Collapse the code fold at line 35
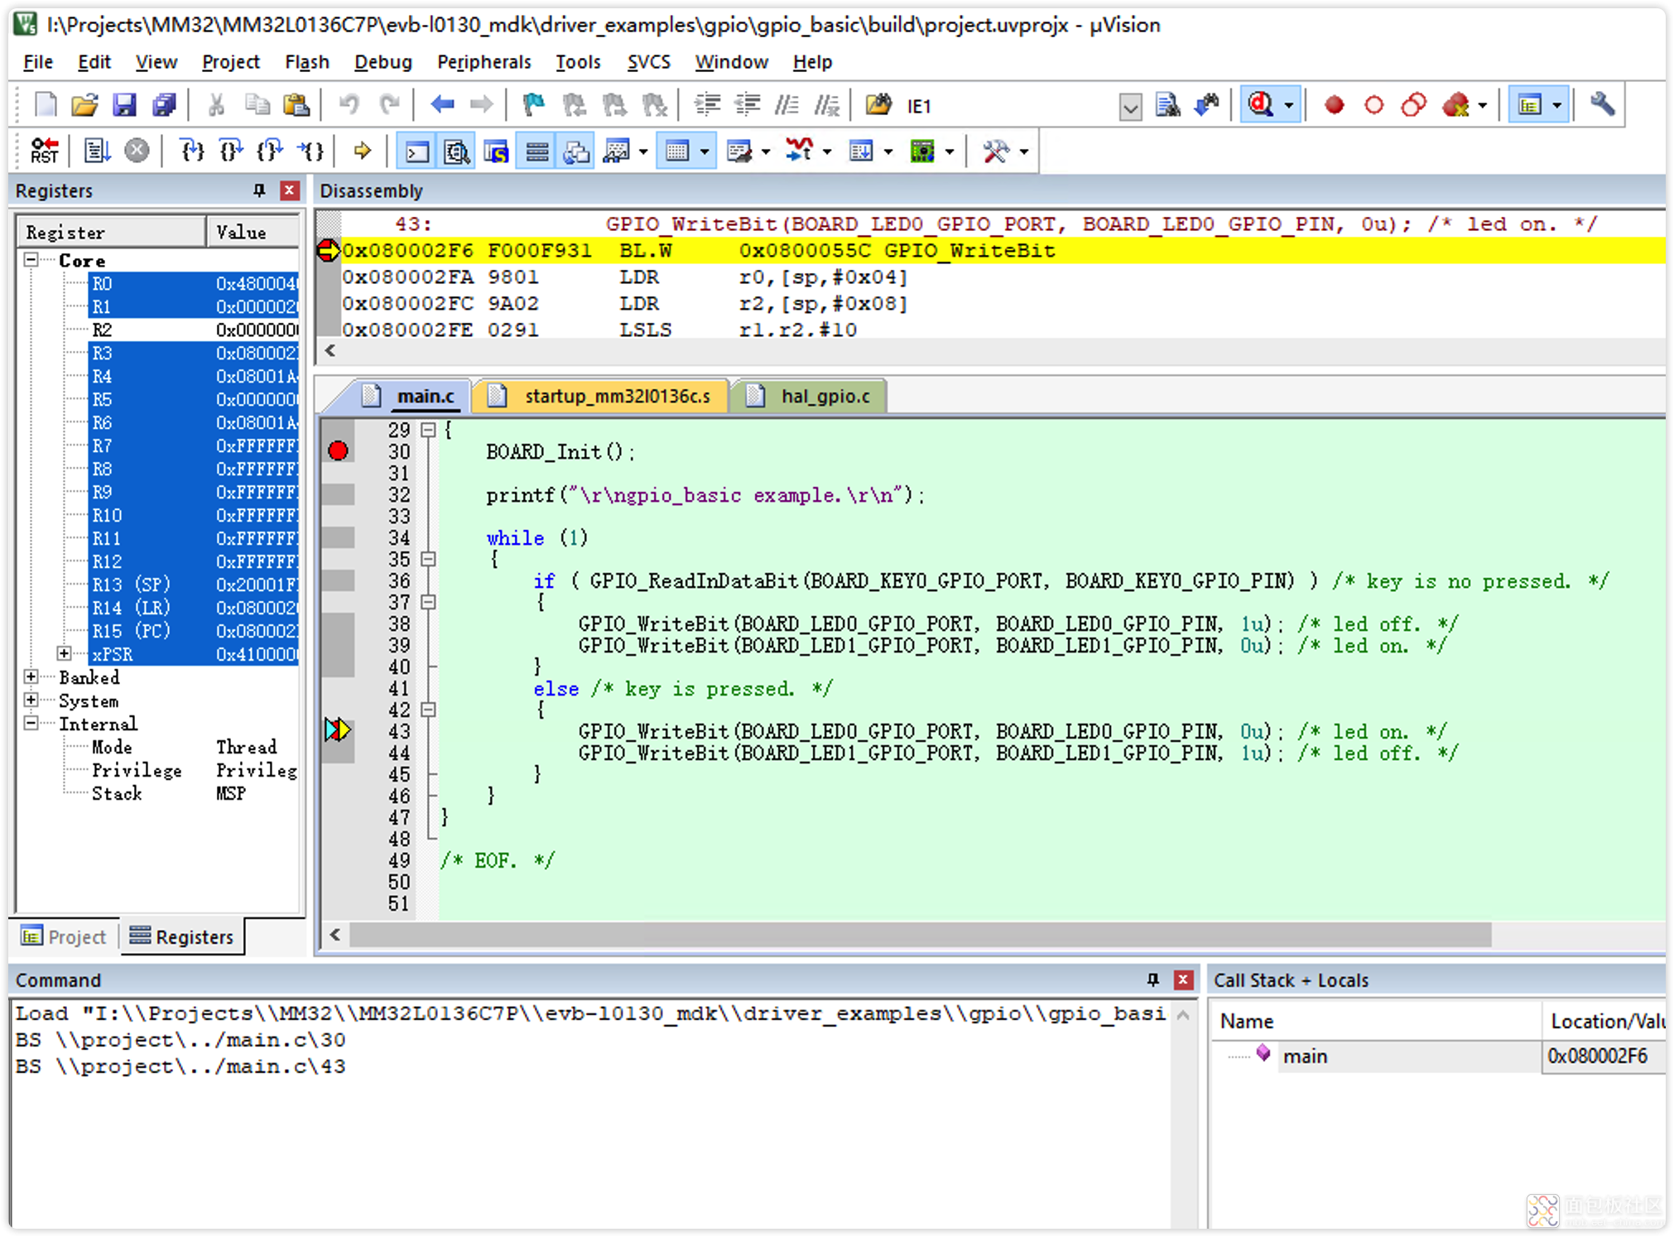This screenshot has width=1674, height=1237. (428, 559)
